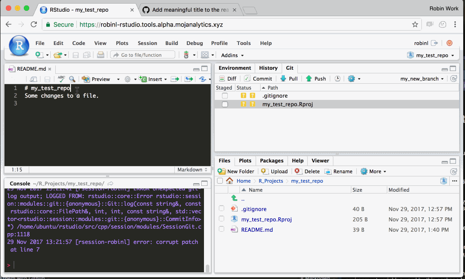Click the Commit button
The height and width of the screenshot is (279, 465).
click(258, 79)
